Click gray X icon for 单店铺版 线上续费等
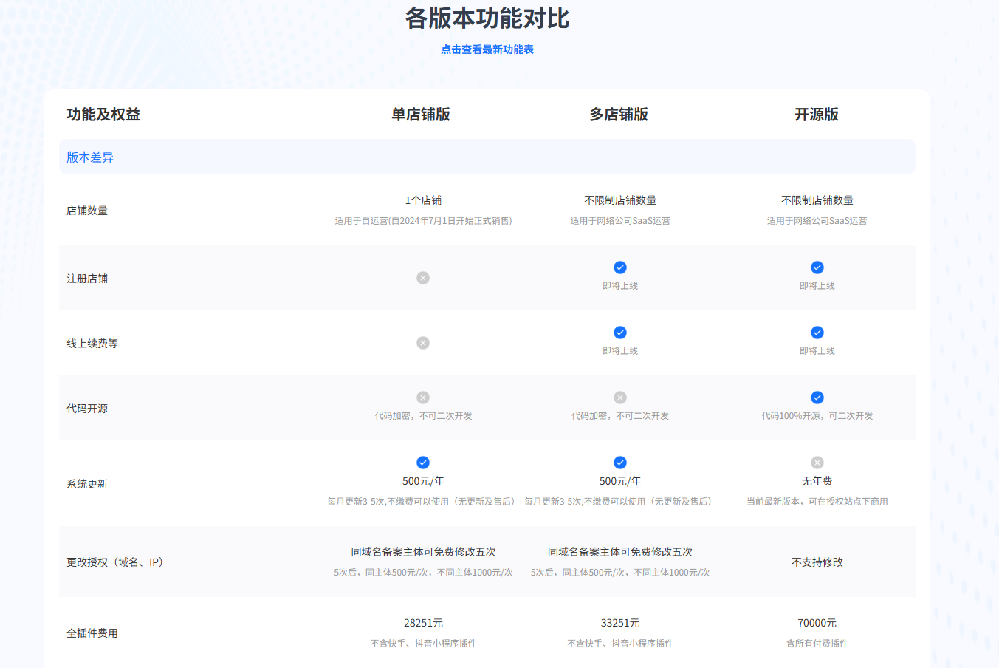 pos(423,343)
